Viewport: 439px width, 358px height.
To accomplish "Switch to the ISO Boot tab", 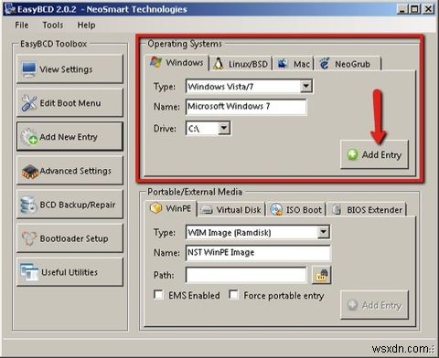I will pyautogui.click(x=296, y=210).
